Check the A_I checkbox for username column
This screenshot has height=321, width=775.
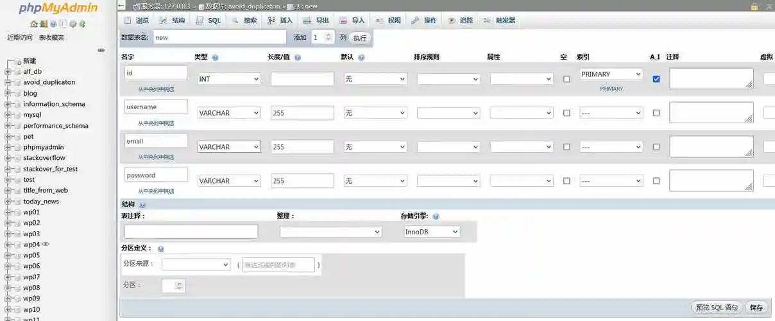coord(656,113)
